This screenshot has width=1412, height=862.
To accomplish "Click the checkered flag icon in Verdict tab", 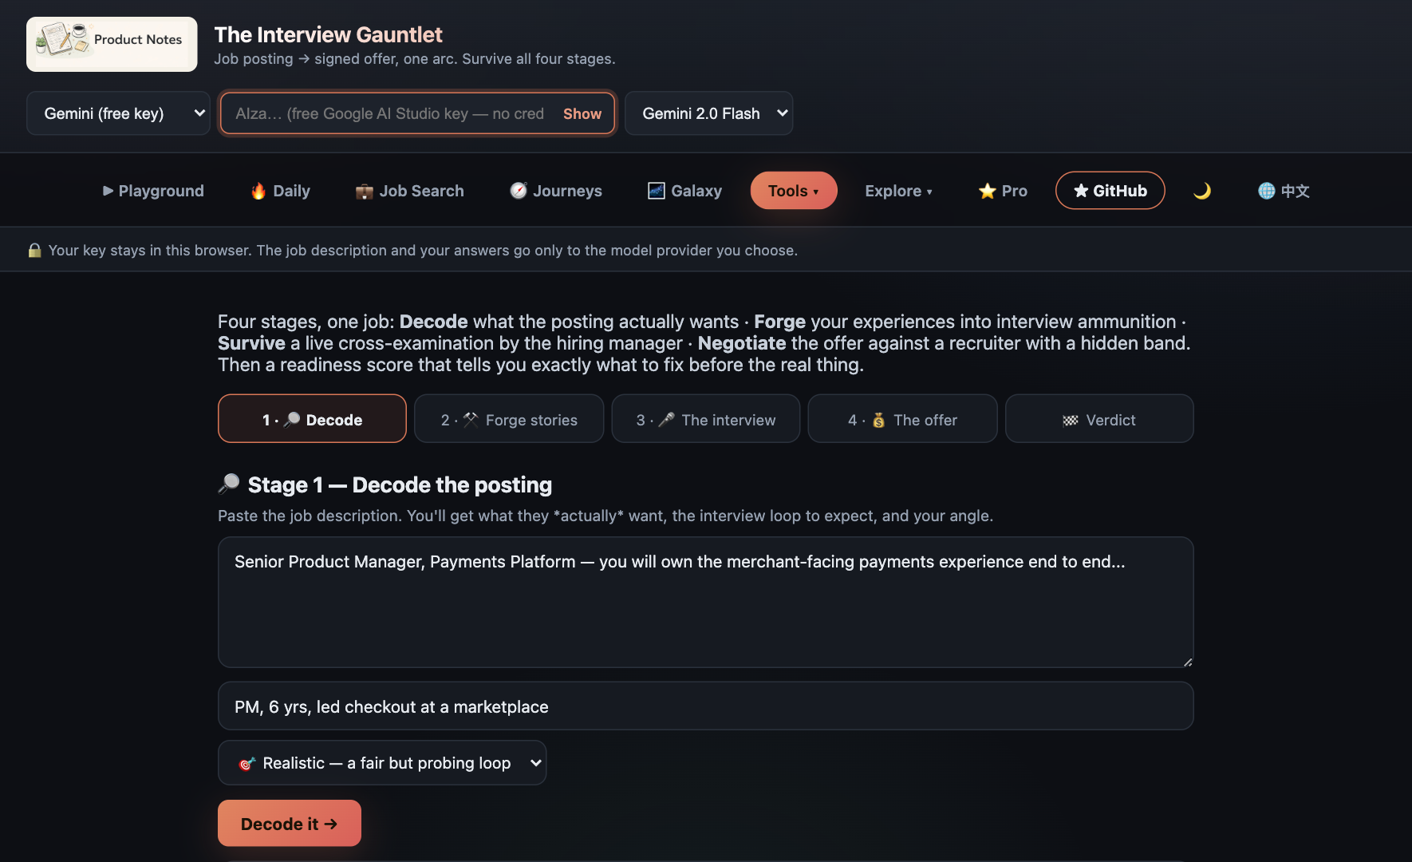I will [x=1071, y=420].
